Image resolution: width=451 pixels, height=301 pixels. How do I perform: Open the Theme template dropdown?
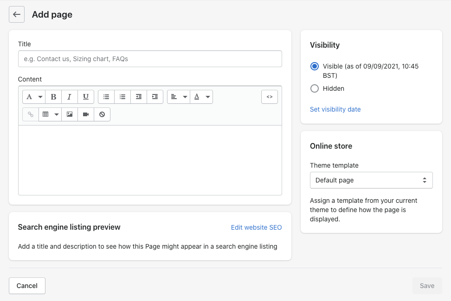[x=371, y=180]
